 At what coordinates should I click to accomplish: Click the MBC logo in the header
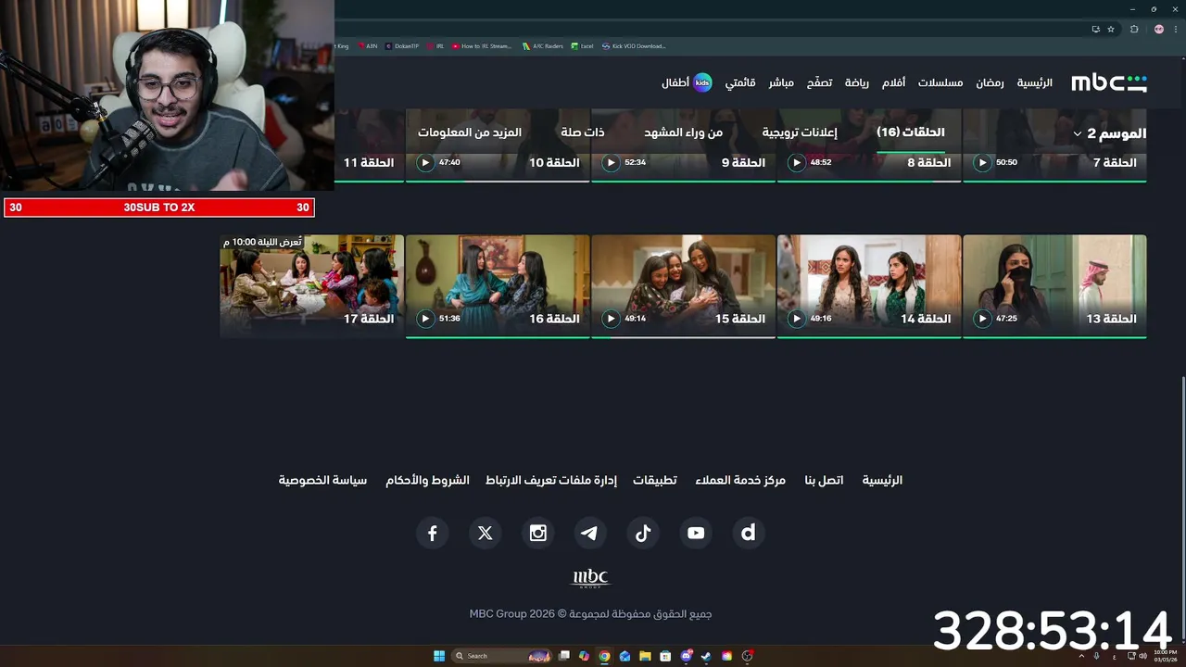point(1109,82)
